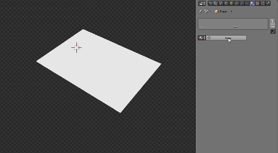Click the material list resize grip handle
Viewport: 278px width, 153px height.
point(235,27)
